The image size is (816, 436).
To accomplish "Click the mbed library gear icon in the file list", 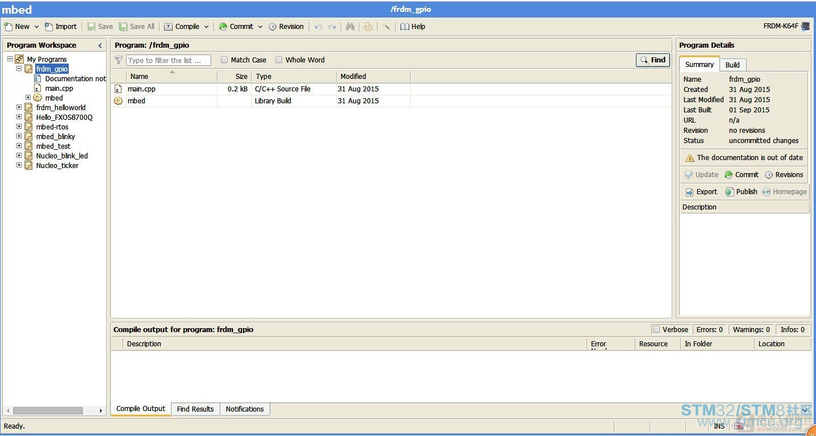I will point(118,101).
